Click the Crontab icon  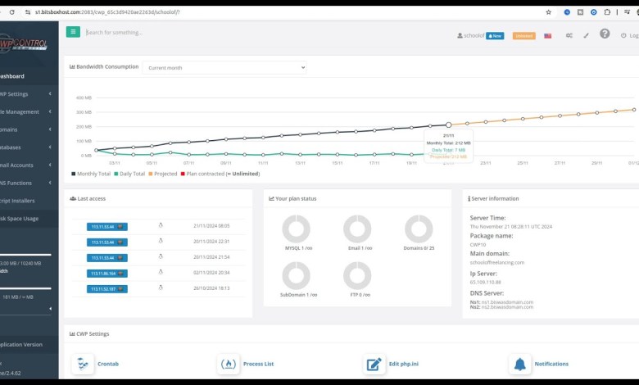pyautogui.click(x=83, y=364)
